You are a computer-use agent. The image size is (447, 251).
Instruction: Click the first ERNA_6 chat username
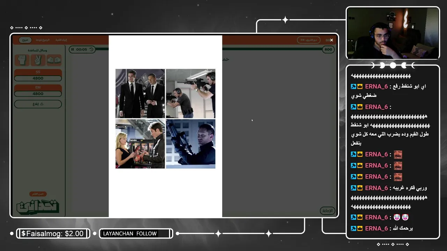[376, 86]
